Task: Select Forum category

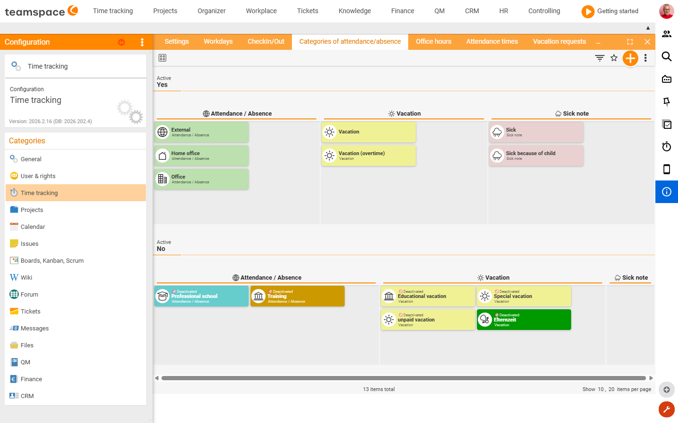Action: tap(76, 294)
